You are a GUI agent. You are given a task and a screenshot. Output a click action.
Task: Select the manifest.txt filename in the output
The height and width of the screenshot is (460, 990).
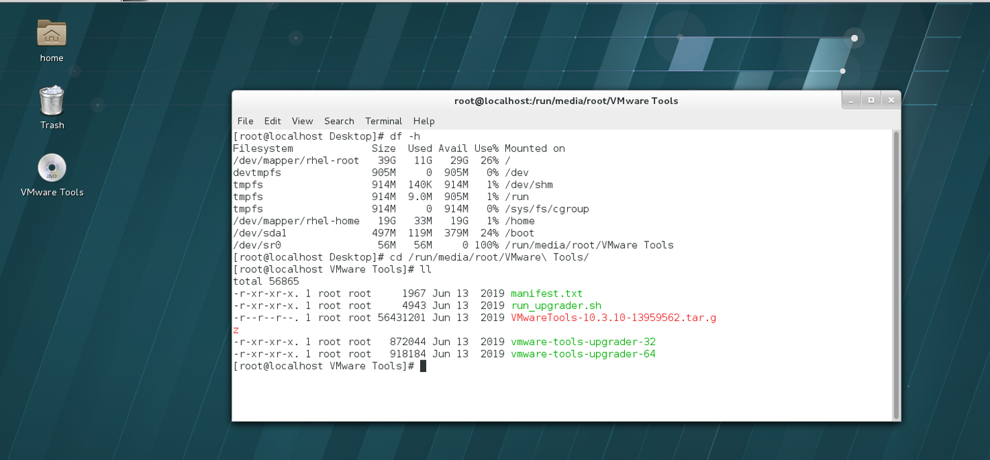[546, 293]
